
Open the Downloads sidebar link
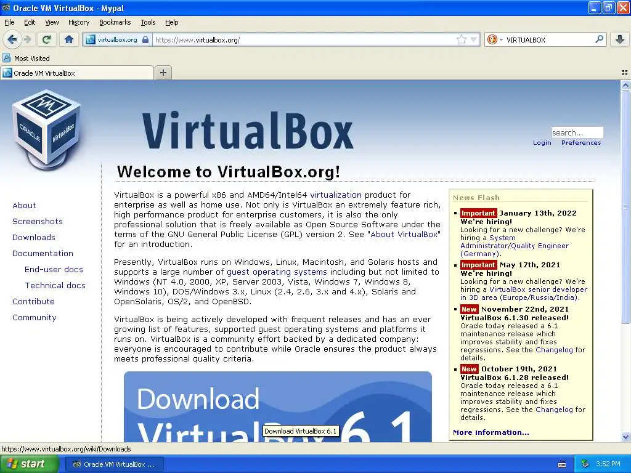(x=34, y=237)
